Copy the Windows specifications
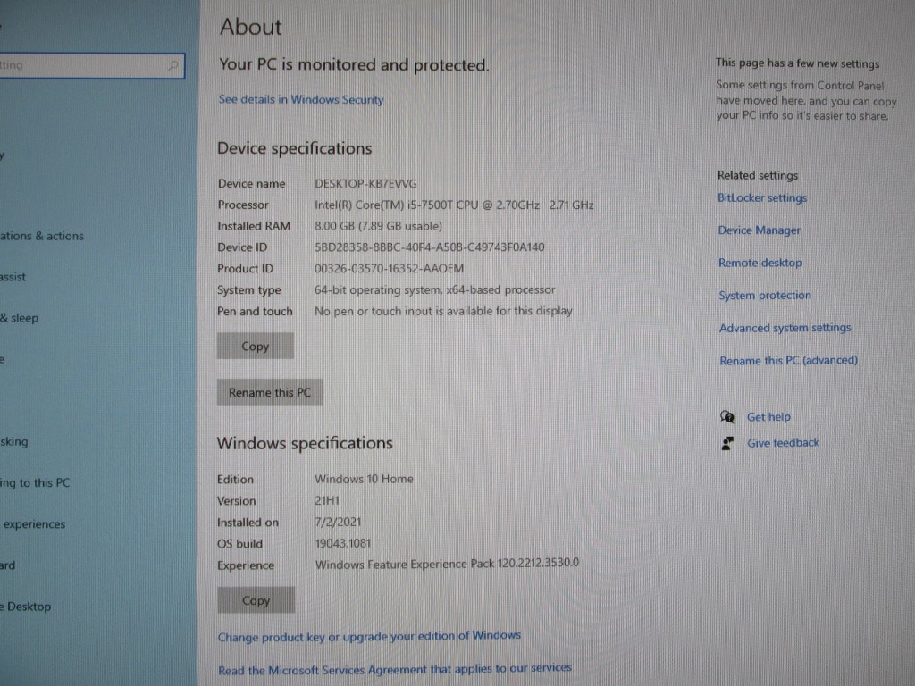915x686 pixels. [256, 600]
